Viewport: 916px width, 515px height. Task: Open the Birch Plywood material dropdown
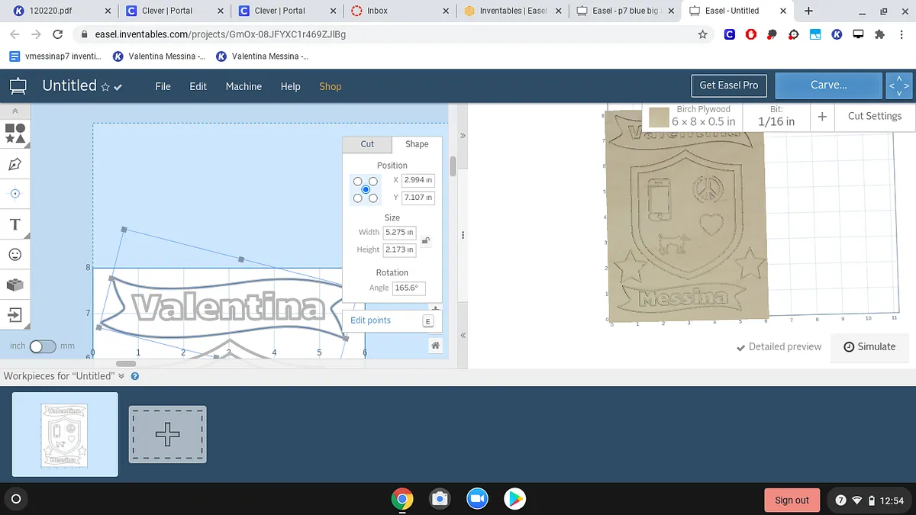(692, 117)
